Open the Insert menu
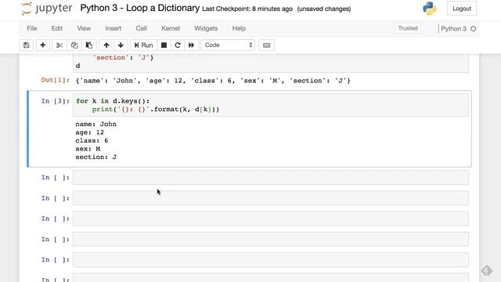The width and height of the screenshot is (501, 282). (113, 28)
